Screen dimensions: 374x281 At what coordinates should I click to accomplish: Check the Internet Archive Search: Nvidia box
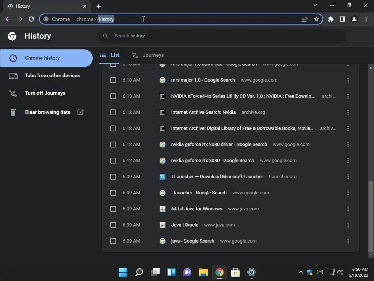tap(113, 112)
